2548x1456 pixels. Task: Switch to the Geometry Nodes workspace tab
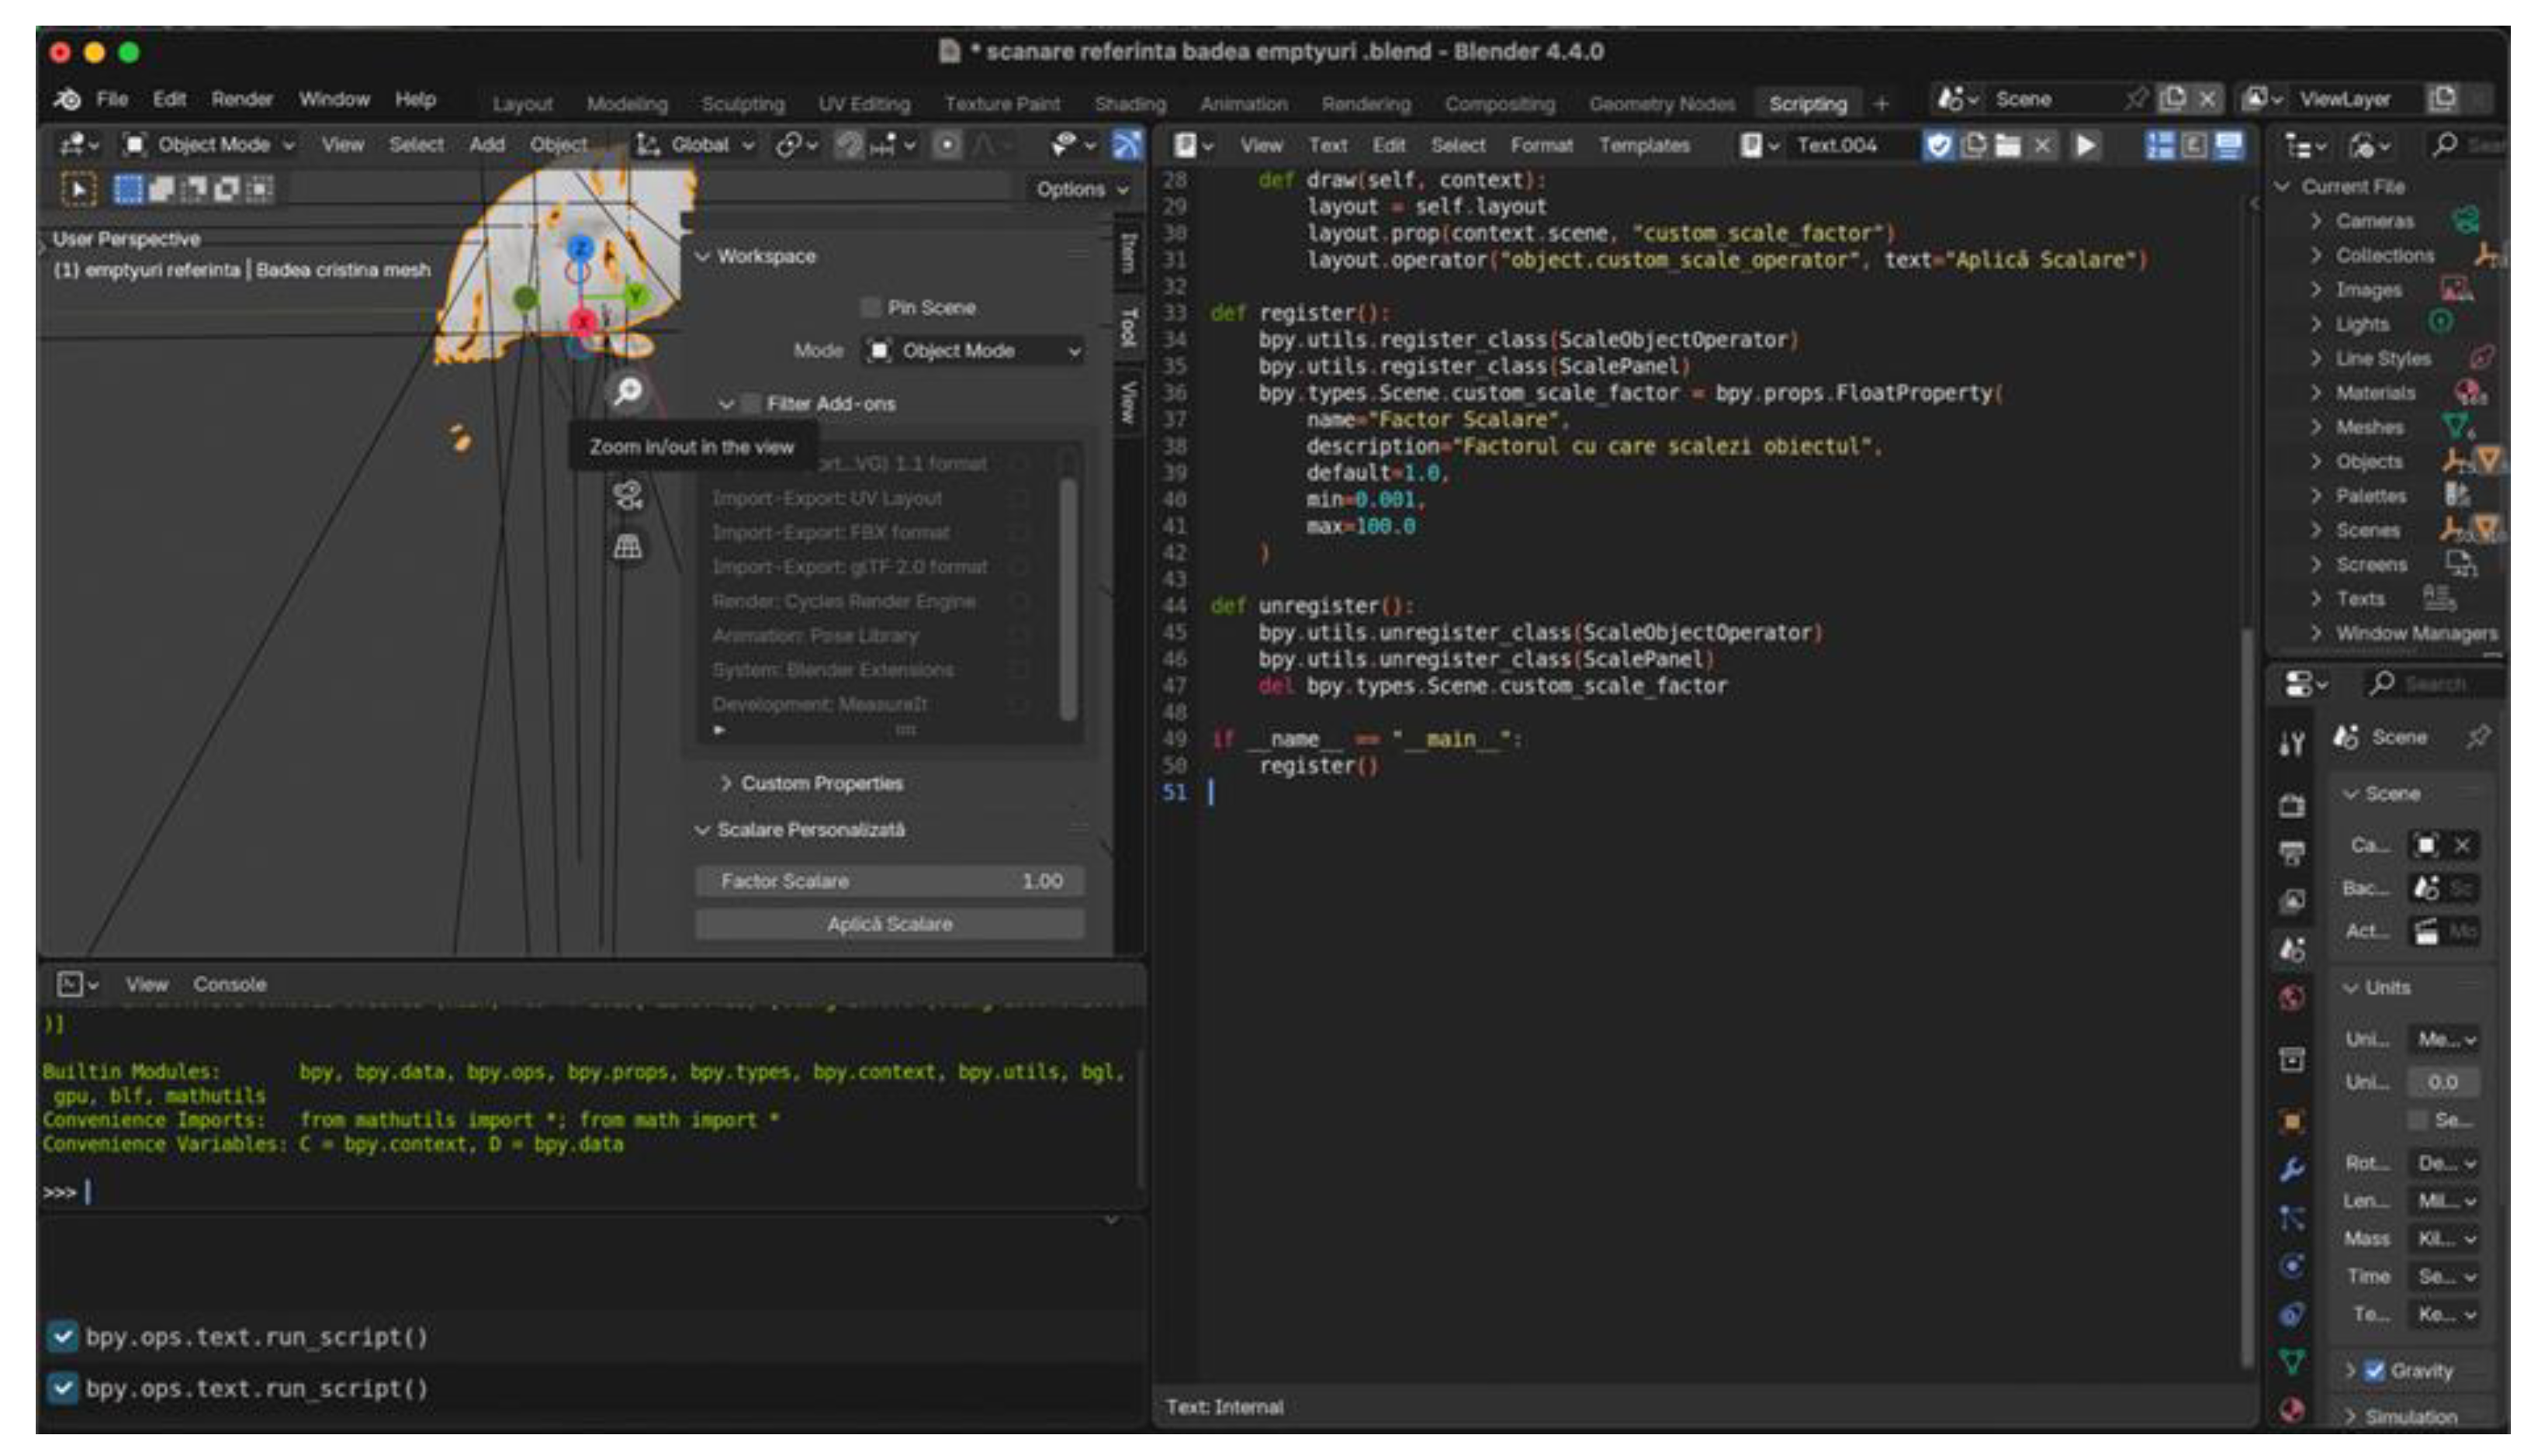point(1661,104)
